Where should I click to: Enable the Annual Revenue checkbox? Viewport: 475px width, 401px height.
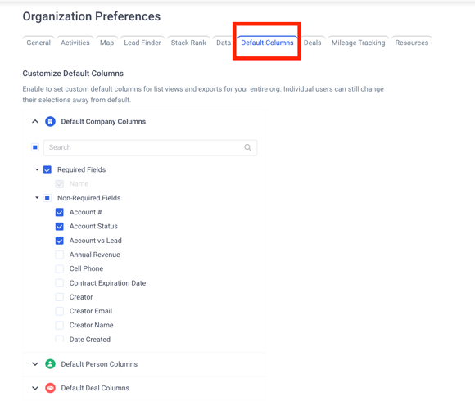[59, 255]
